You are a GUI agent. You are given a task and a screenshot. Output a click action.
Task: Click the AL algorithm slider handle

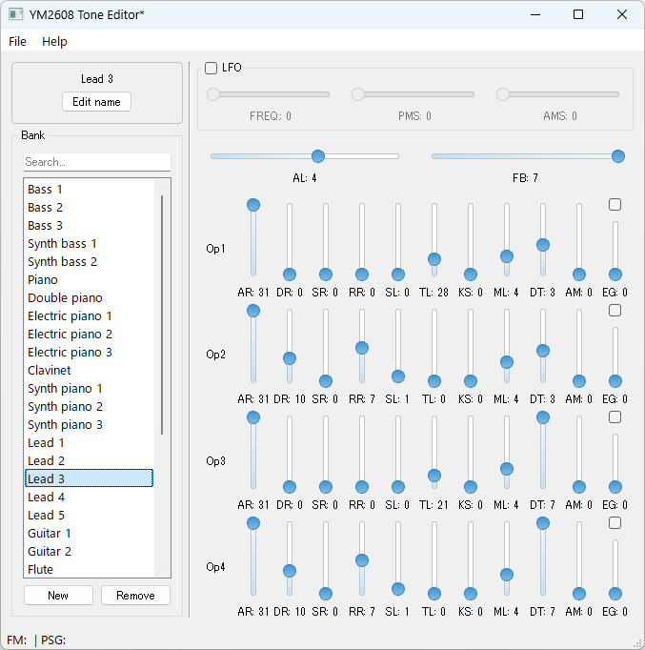coord(318,156)
